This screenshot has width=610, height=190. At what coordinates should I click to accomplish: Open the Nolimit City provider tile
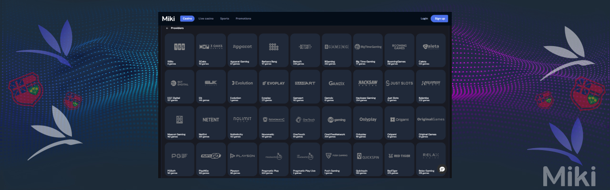click(x=242, y=123)
